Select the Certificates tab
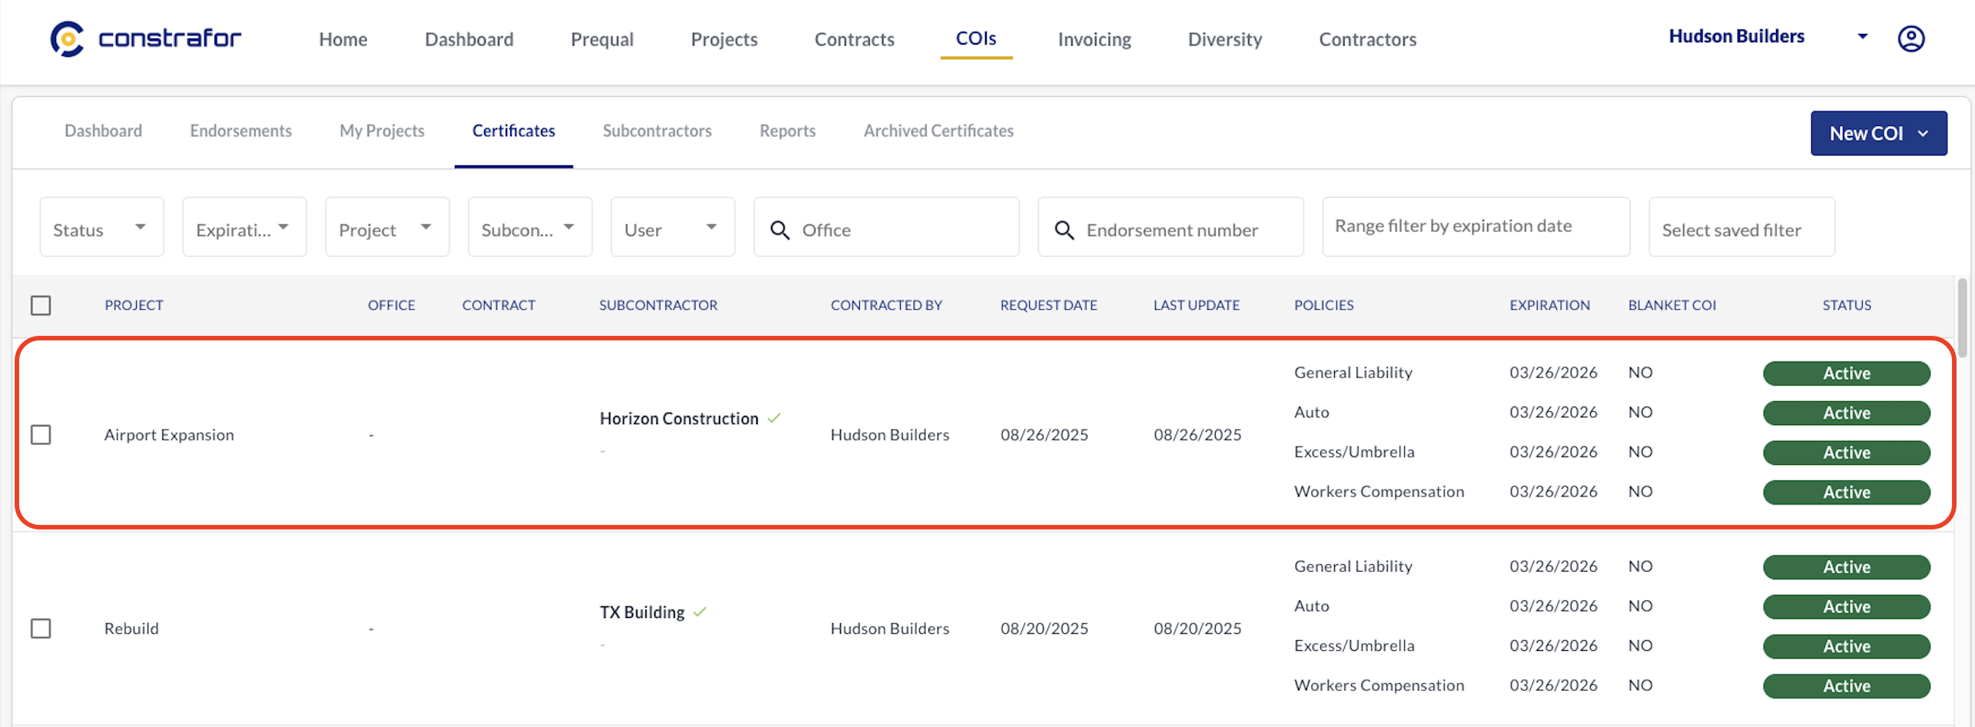The image size is (1975, 727). [513, 131]
